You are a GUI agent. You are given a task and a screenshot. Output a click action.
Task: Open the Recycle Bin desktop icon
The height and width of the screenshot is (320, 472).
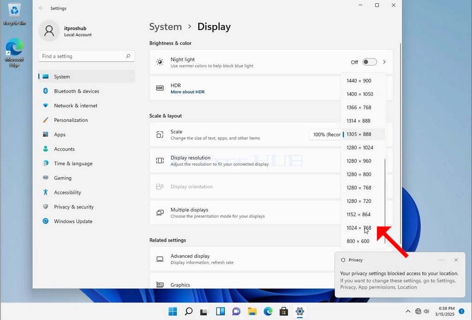pos(14,14)
